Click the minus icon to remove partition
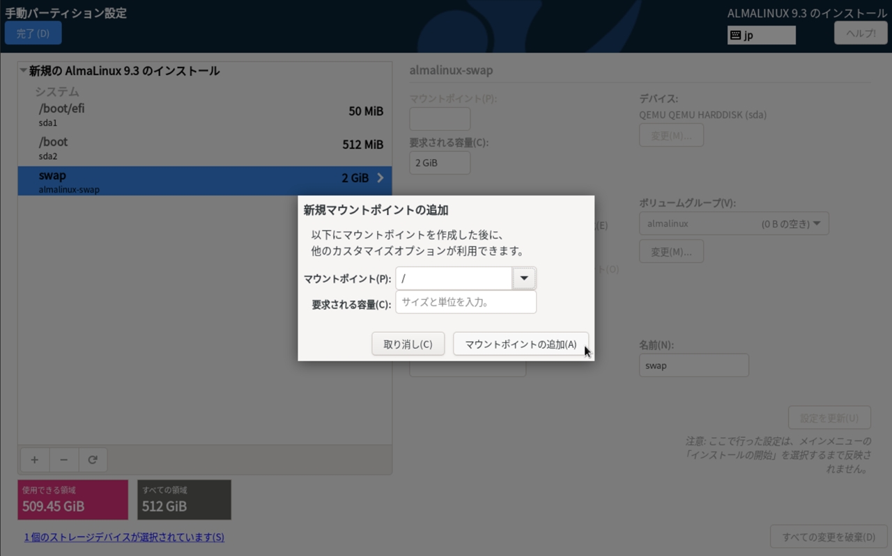 pyautogui.click(x=63, y=460)
